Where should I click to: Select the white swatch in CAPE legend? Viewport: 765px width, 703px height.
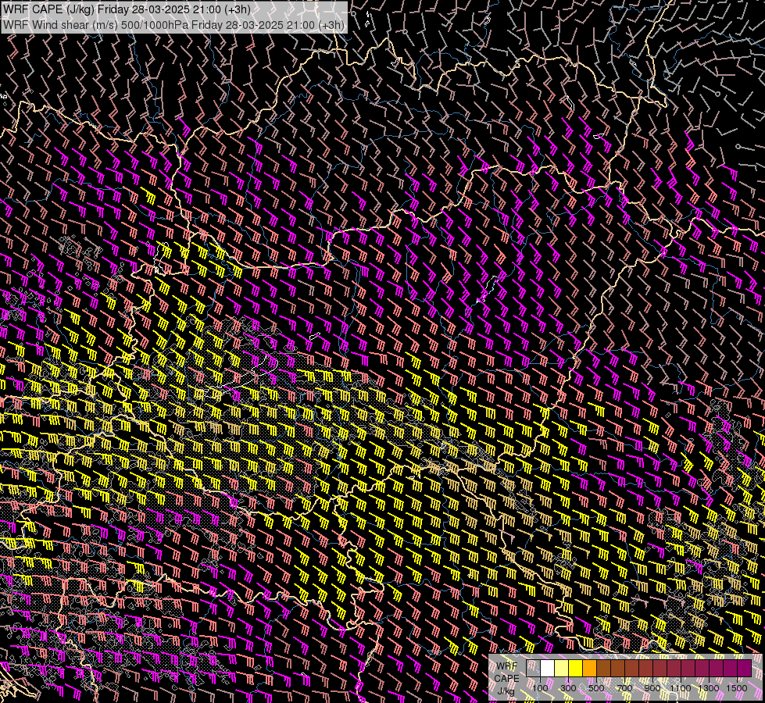coord(548,668)
